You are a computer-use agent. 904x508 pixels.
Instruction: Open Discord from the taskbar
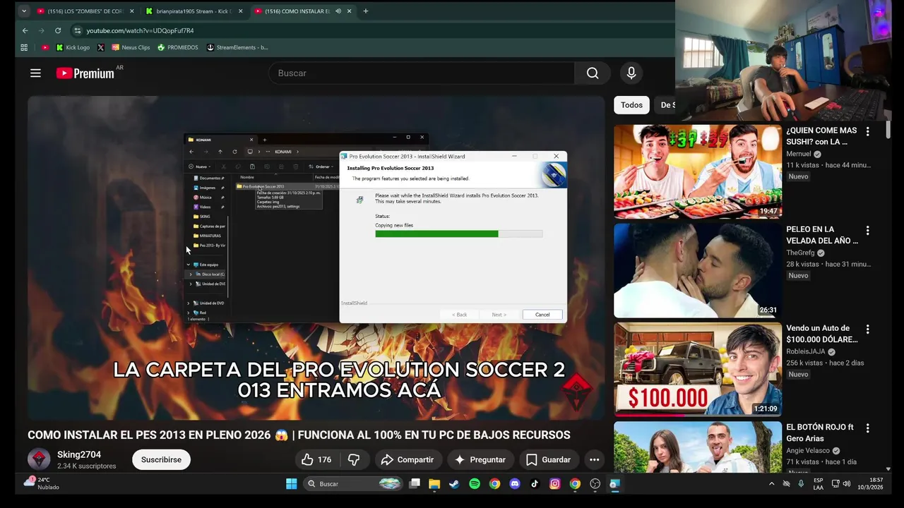(x=515, y=484)
